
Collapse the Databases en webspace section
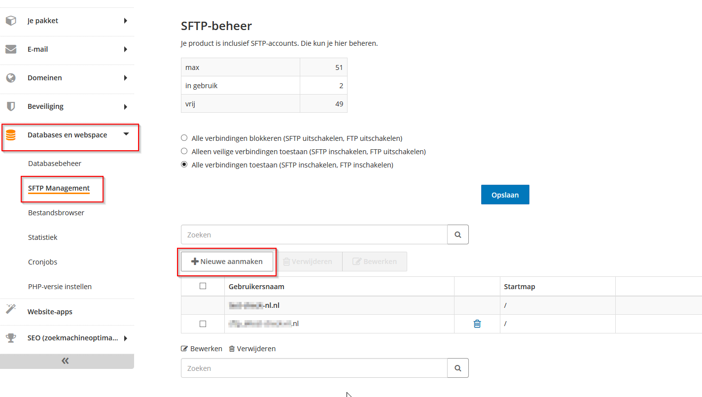tap(126, 134)
